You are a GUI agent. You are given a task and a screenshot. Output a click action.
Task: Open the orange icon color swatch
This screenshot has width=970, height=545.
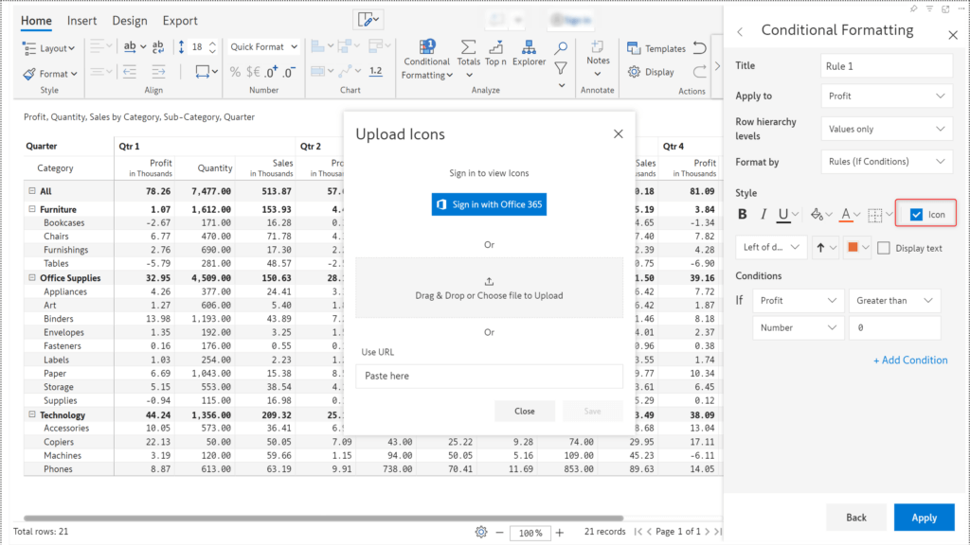[857, 247]
